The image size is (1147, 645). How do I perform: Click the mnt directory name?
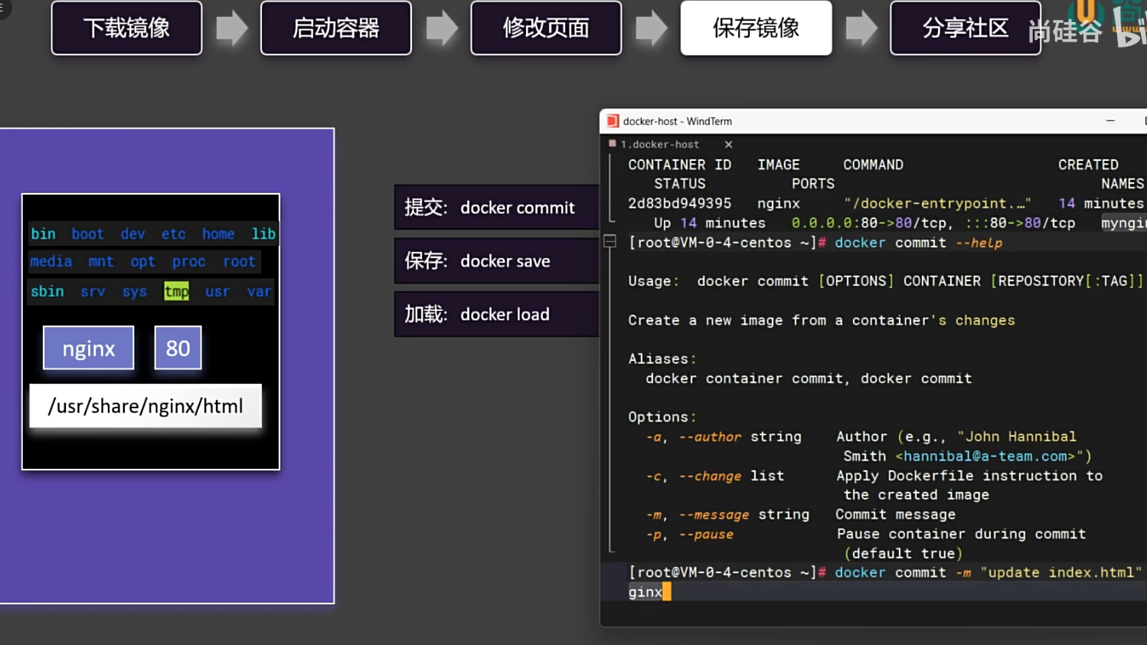click(100, 261)
